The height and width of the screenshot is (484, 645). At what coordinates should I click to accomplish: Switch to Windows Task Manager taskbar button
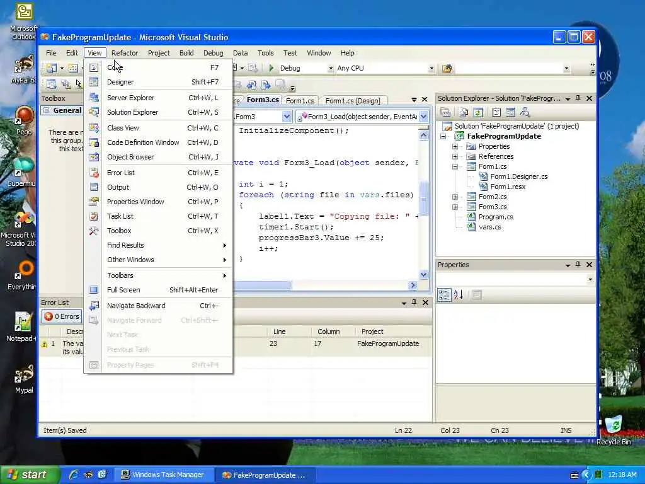coord(163,475)
